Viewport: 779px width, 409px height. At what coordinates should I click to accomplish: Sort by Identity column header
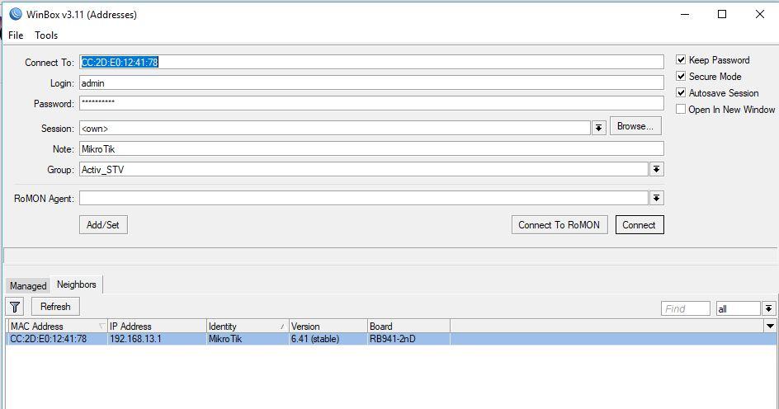click(x=248, y=326)
